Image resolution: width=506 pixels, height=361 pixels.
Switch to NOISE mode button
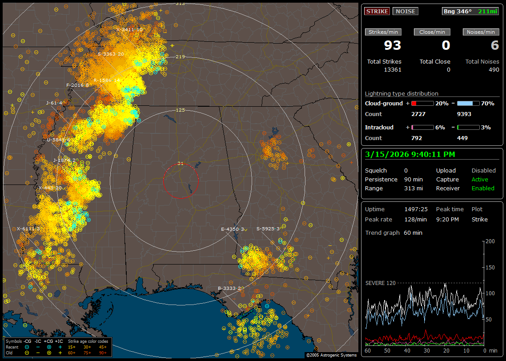coord(405,11)
